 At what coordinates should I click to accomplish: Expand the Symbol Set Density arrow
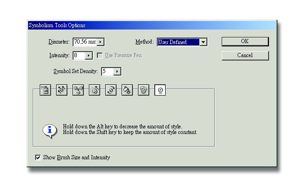117,72
